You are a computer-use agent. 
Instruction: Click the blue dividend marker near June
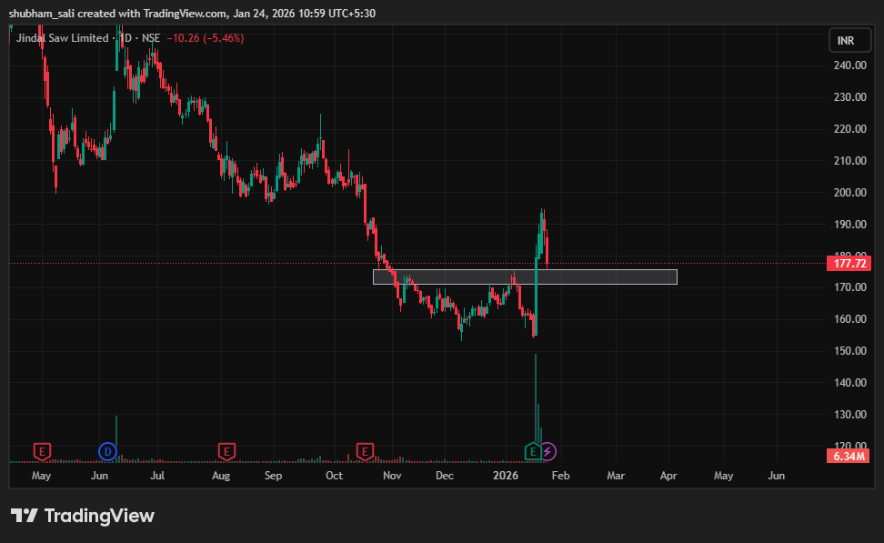tap(107, 452)
